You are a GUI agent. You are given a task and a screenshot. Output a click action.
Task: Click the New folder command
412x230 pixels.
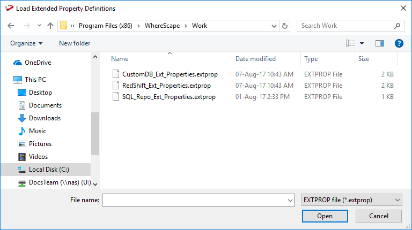tap(75, 43)
